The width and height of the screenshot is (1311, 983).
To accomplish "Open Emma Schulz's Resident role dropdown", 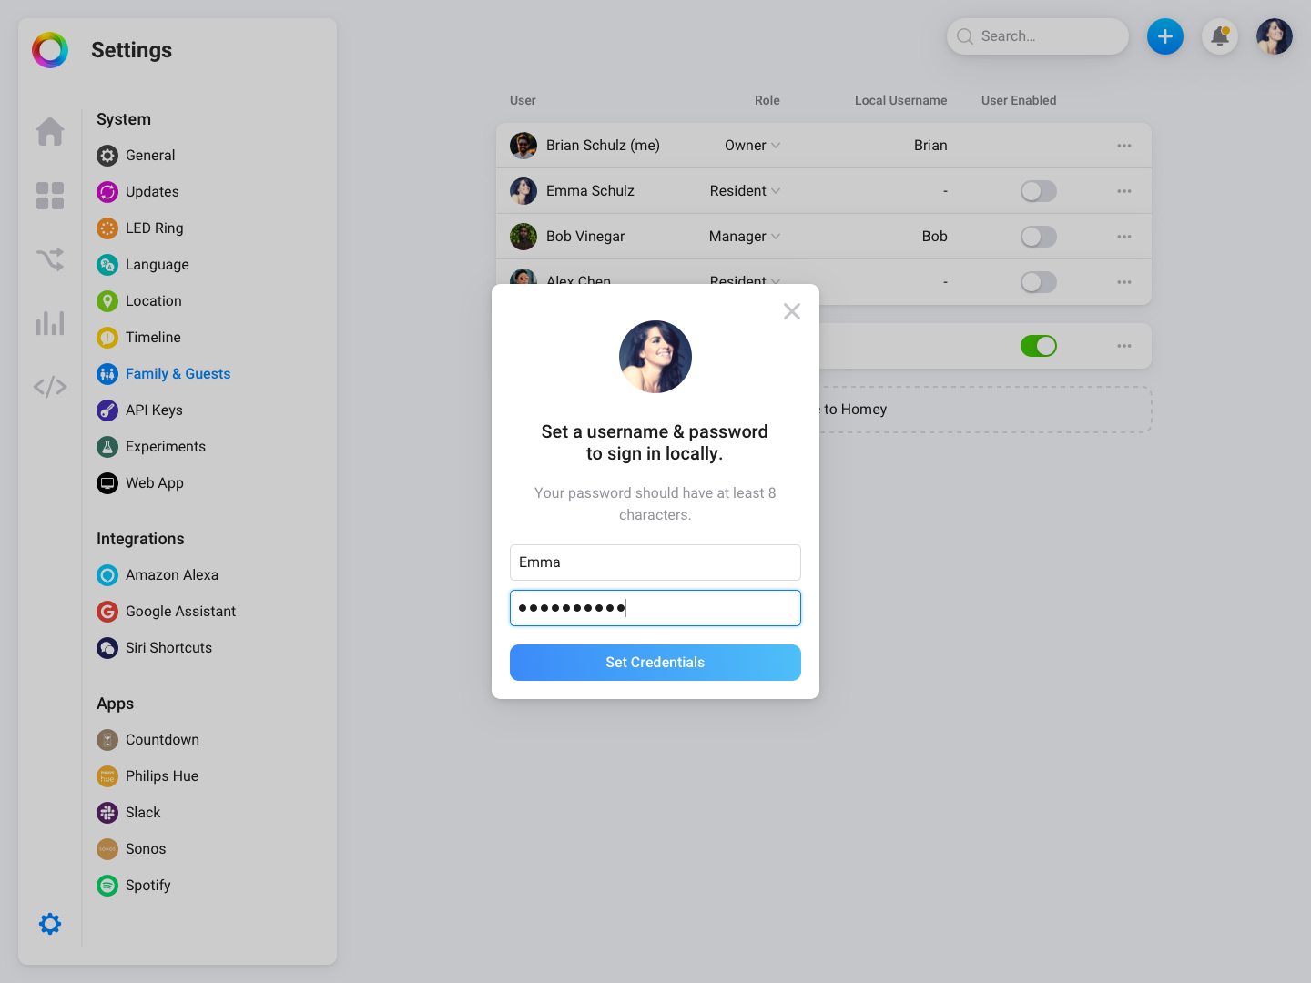I will click(x=745, y=191).
